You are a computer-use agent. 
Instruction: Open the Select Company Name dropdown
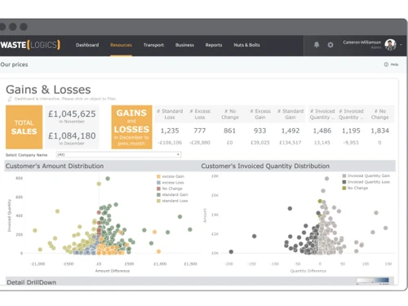(x=118, y=154)
